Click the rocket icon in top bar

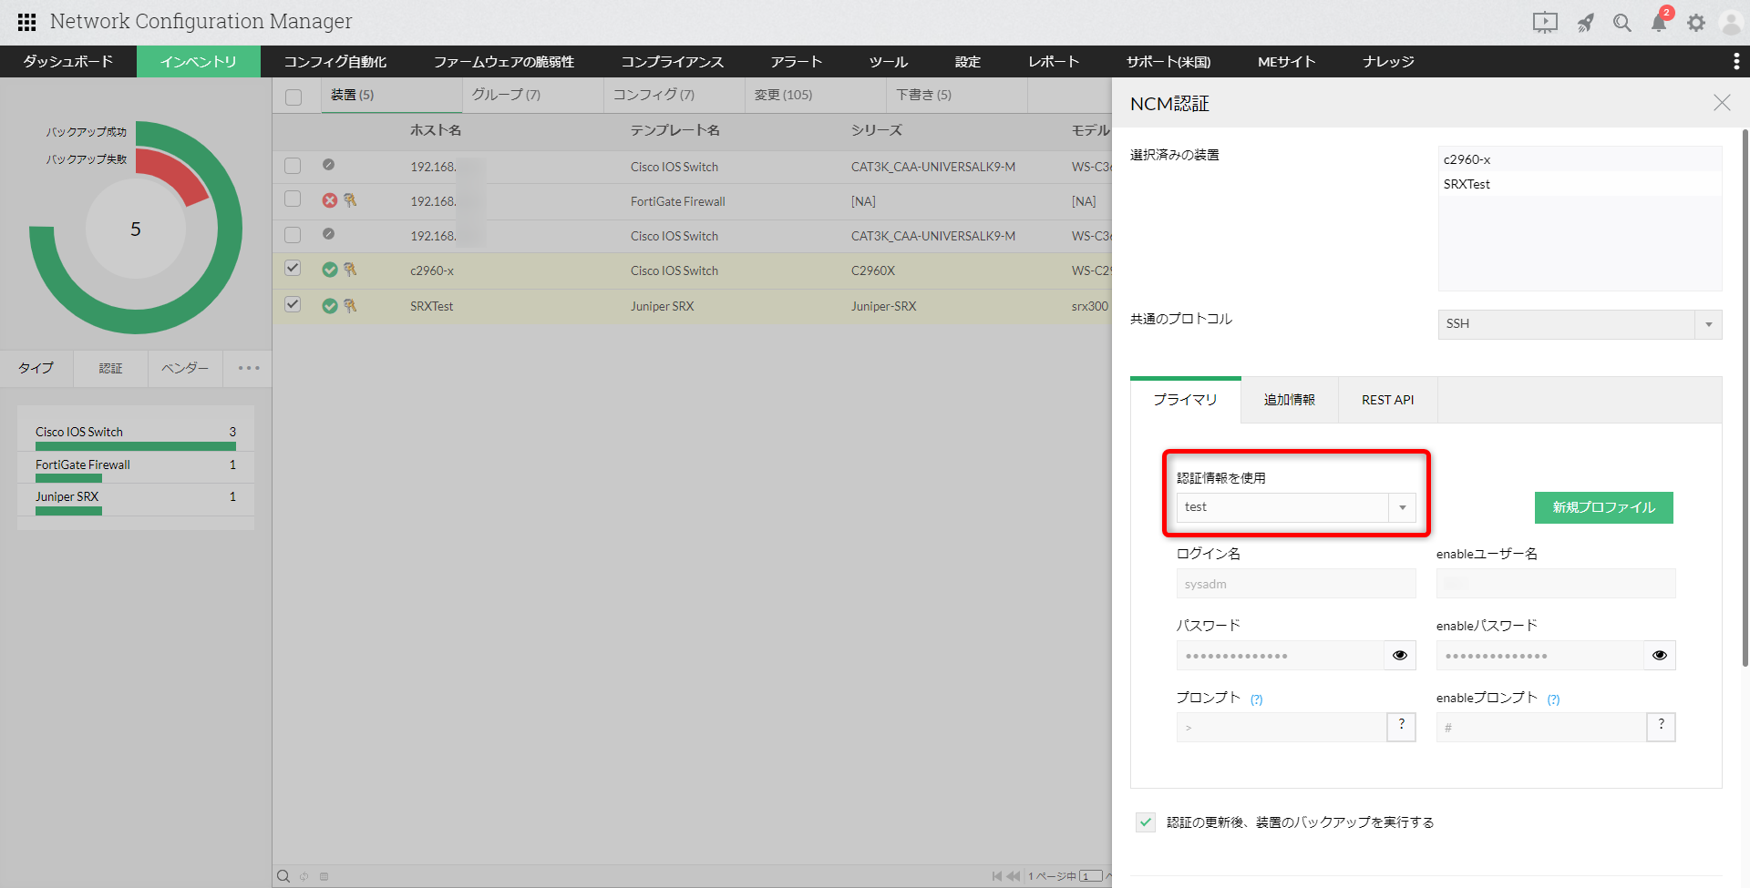(1586, 23)
